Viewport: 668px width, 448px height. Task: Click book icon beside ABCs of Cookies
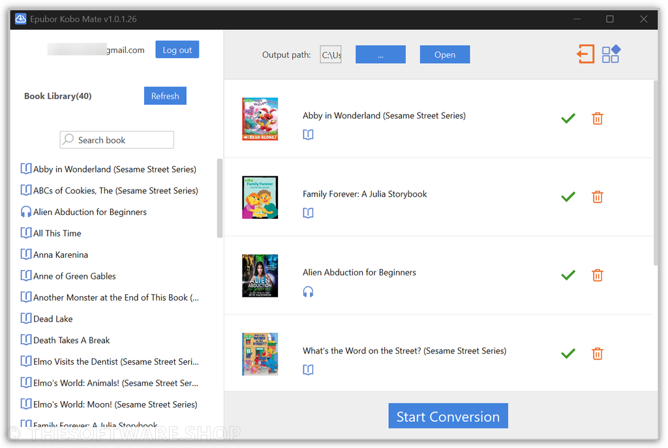click(26, 190)
